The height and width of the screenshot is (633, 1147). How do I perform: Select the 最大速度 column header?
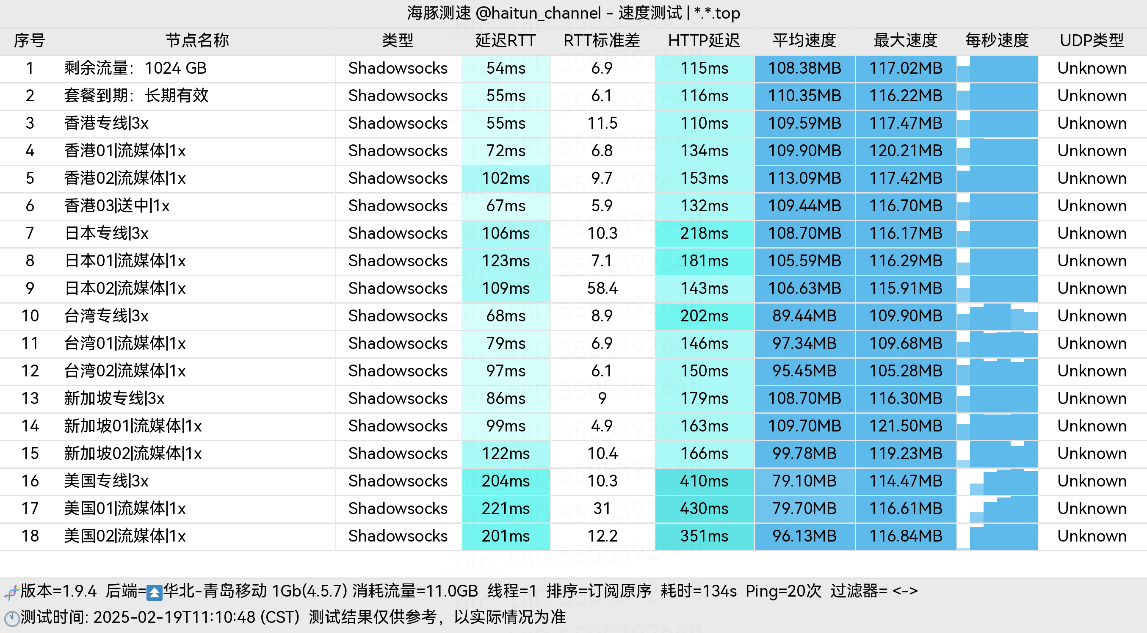[906, 41]
